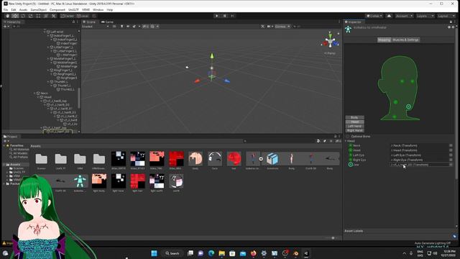Viewport: 460px width, 259px height.
Task: Open the Edit menu
Action: [x=14, y=9]
